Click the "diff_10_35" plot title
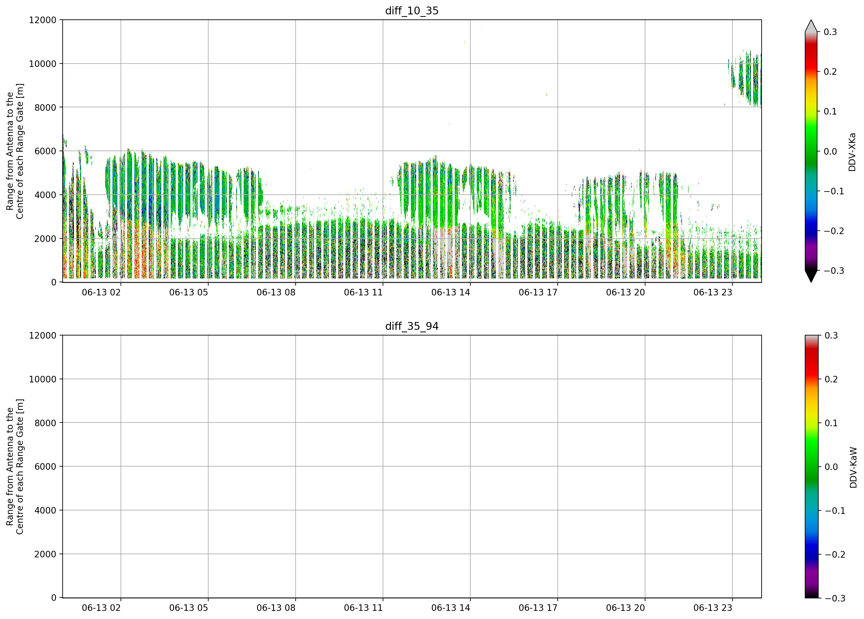Screen dimensions: 864x619 (412, 11)
